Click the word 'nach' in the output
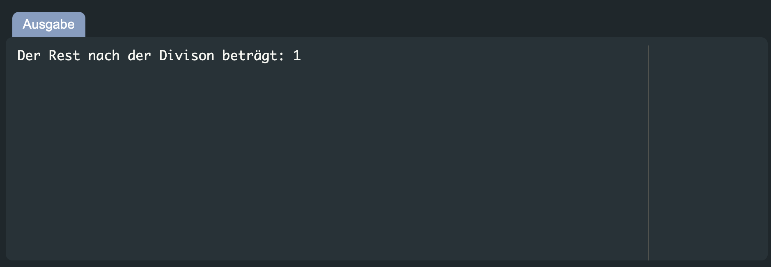This screenshot has width=771, height=267. click(104, 56)
